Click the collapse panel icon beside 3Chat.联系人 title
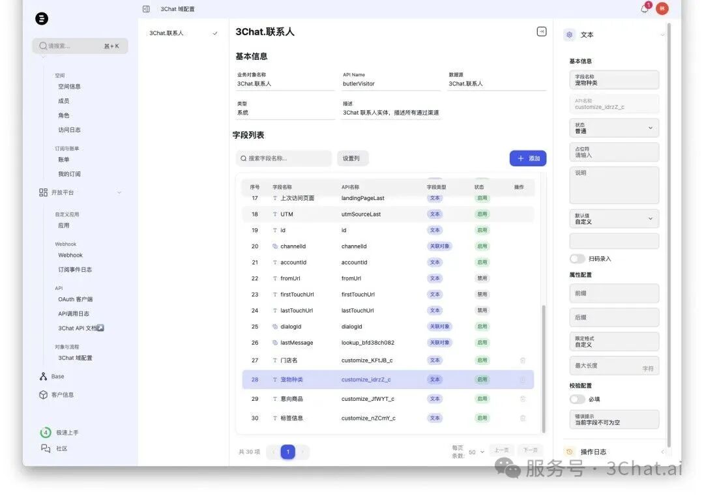The height and width of the screenshot is (496, 704). (542, 31)
